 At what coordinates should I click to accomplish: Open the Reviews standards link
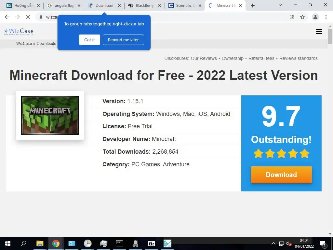click(x=299, y=58)
